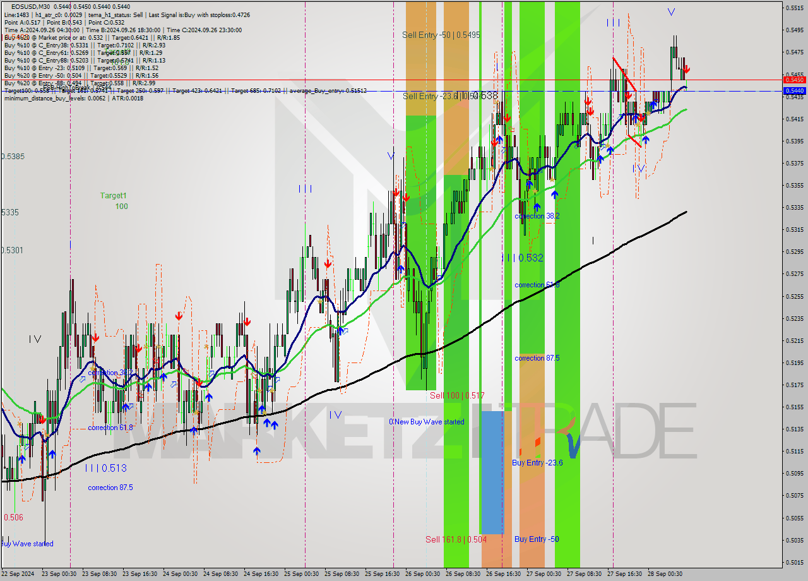Screen dimensions: 808x581
Task: Click the '25 Sep 08:30' time axis label
Action: coord(342,574)
